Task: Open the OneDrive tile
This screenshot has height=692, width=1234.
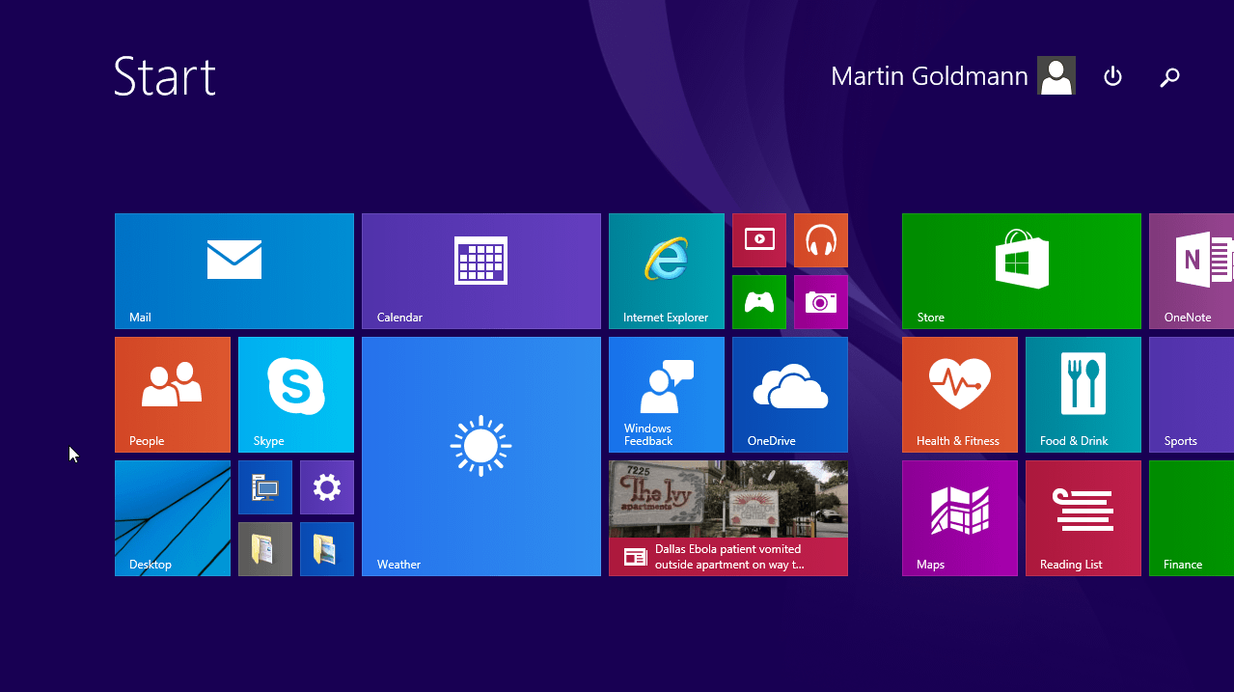Action: [789, 394]
